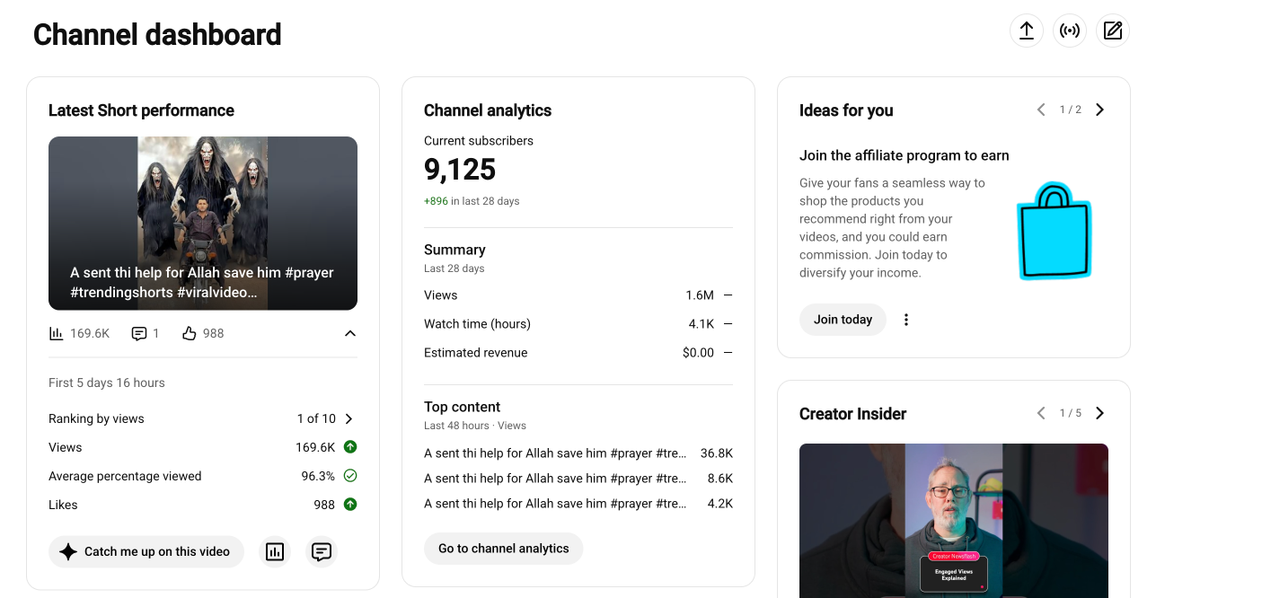Open video comments speech bubble icon button

322,551
